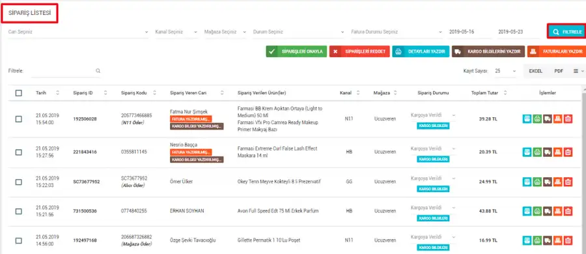Open the blue detail icon for order 221843416
586x254 pixels.
point(527,152)
